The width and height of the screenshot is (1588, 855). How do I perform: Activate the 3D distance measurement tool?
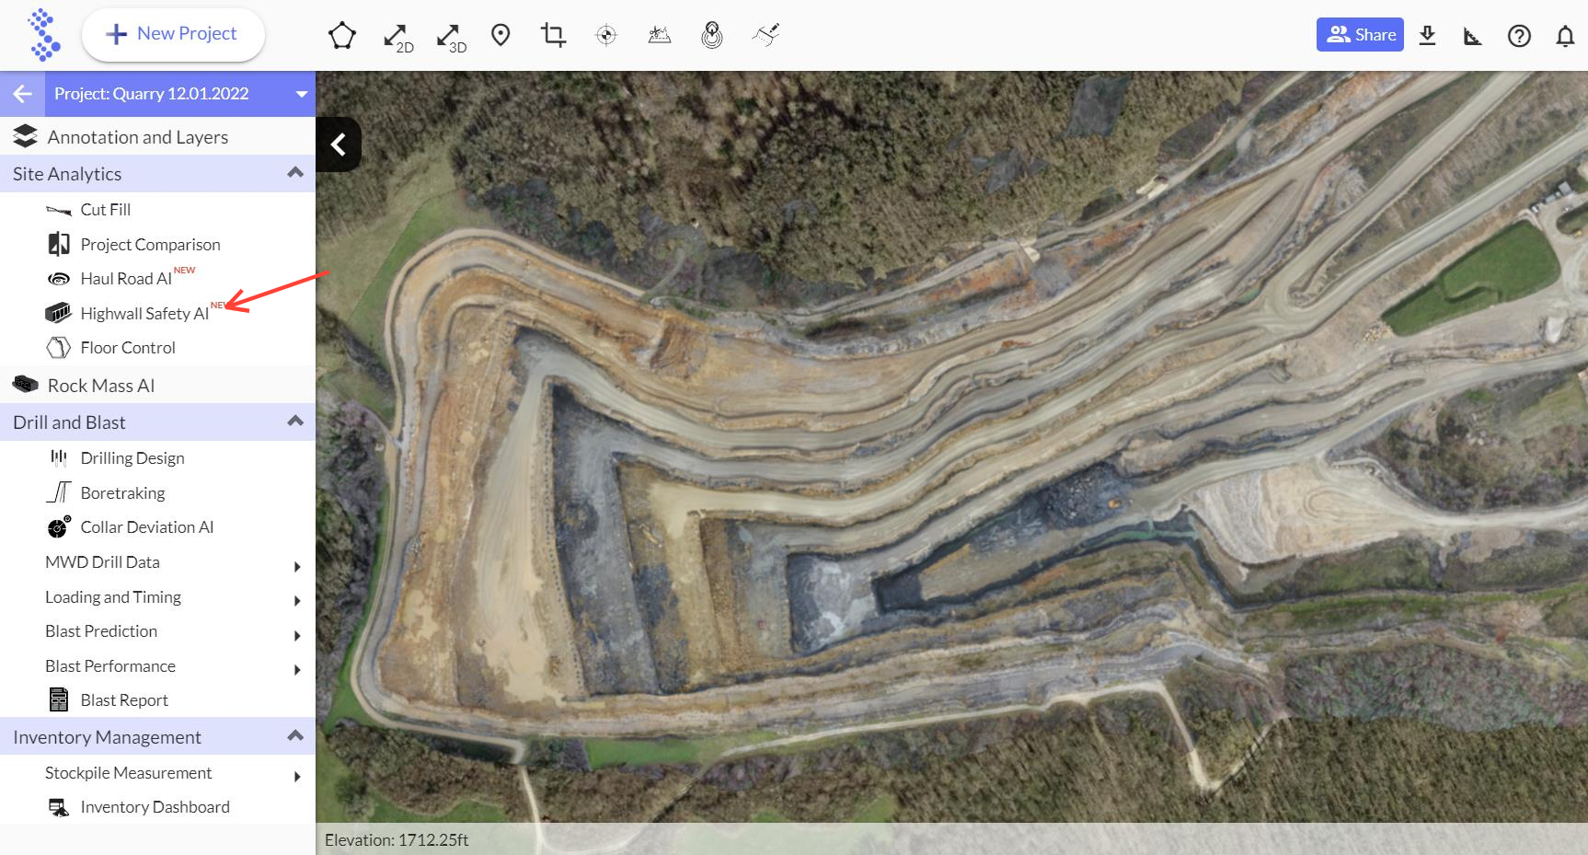(451, 38)
